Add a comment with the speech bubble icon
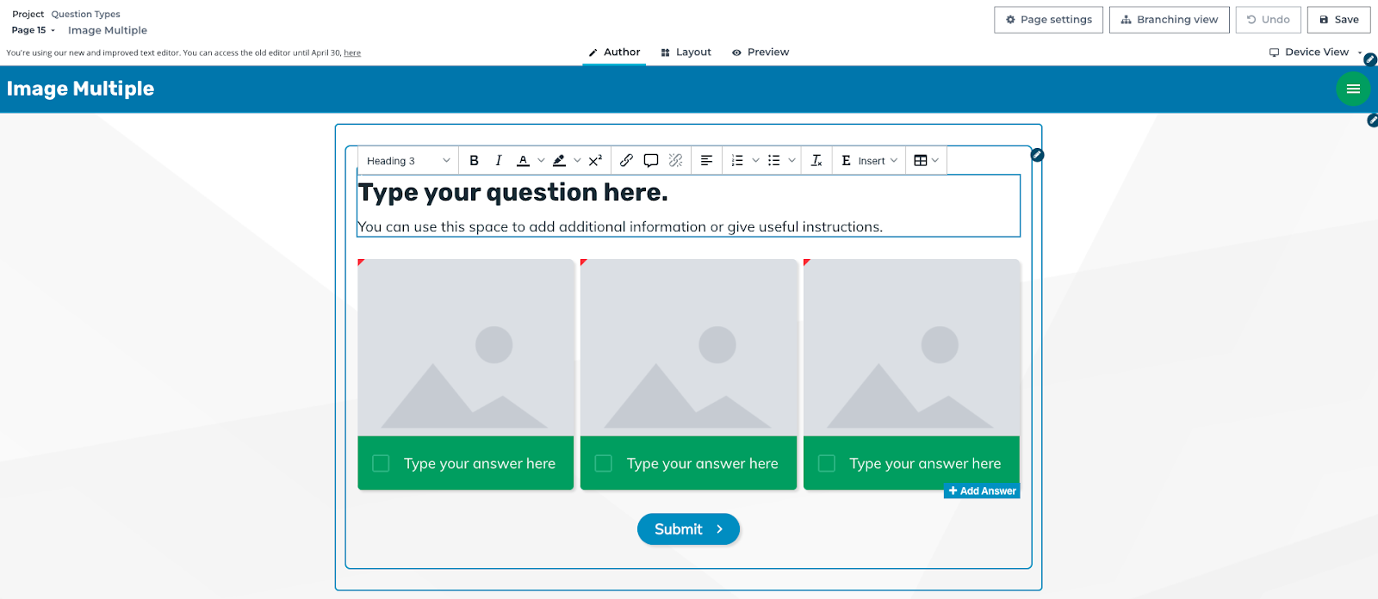 tap(651, 161)
